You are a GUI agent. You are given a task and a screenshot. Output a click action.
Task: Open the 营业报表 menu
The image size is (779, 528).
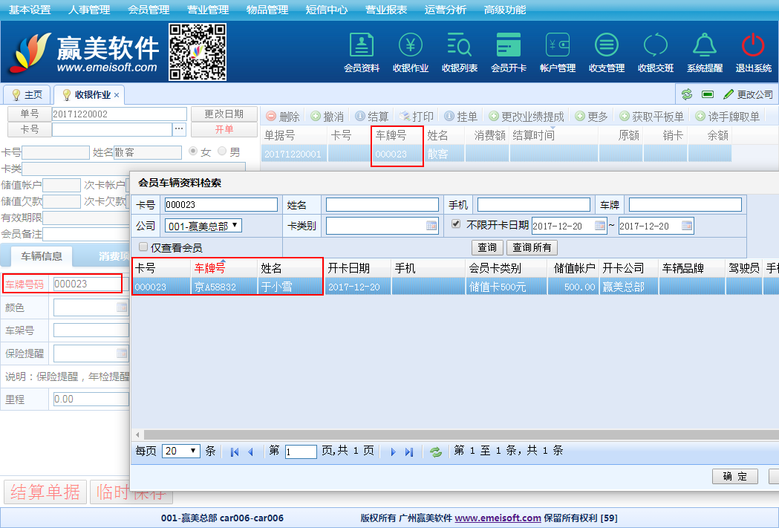(x=385, y=10)
